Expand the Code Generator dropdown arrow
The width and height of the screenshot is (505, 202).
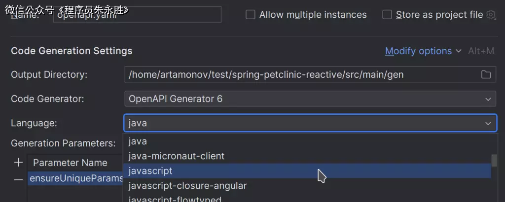[x=488, y=99]
